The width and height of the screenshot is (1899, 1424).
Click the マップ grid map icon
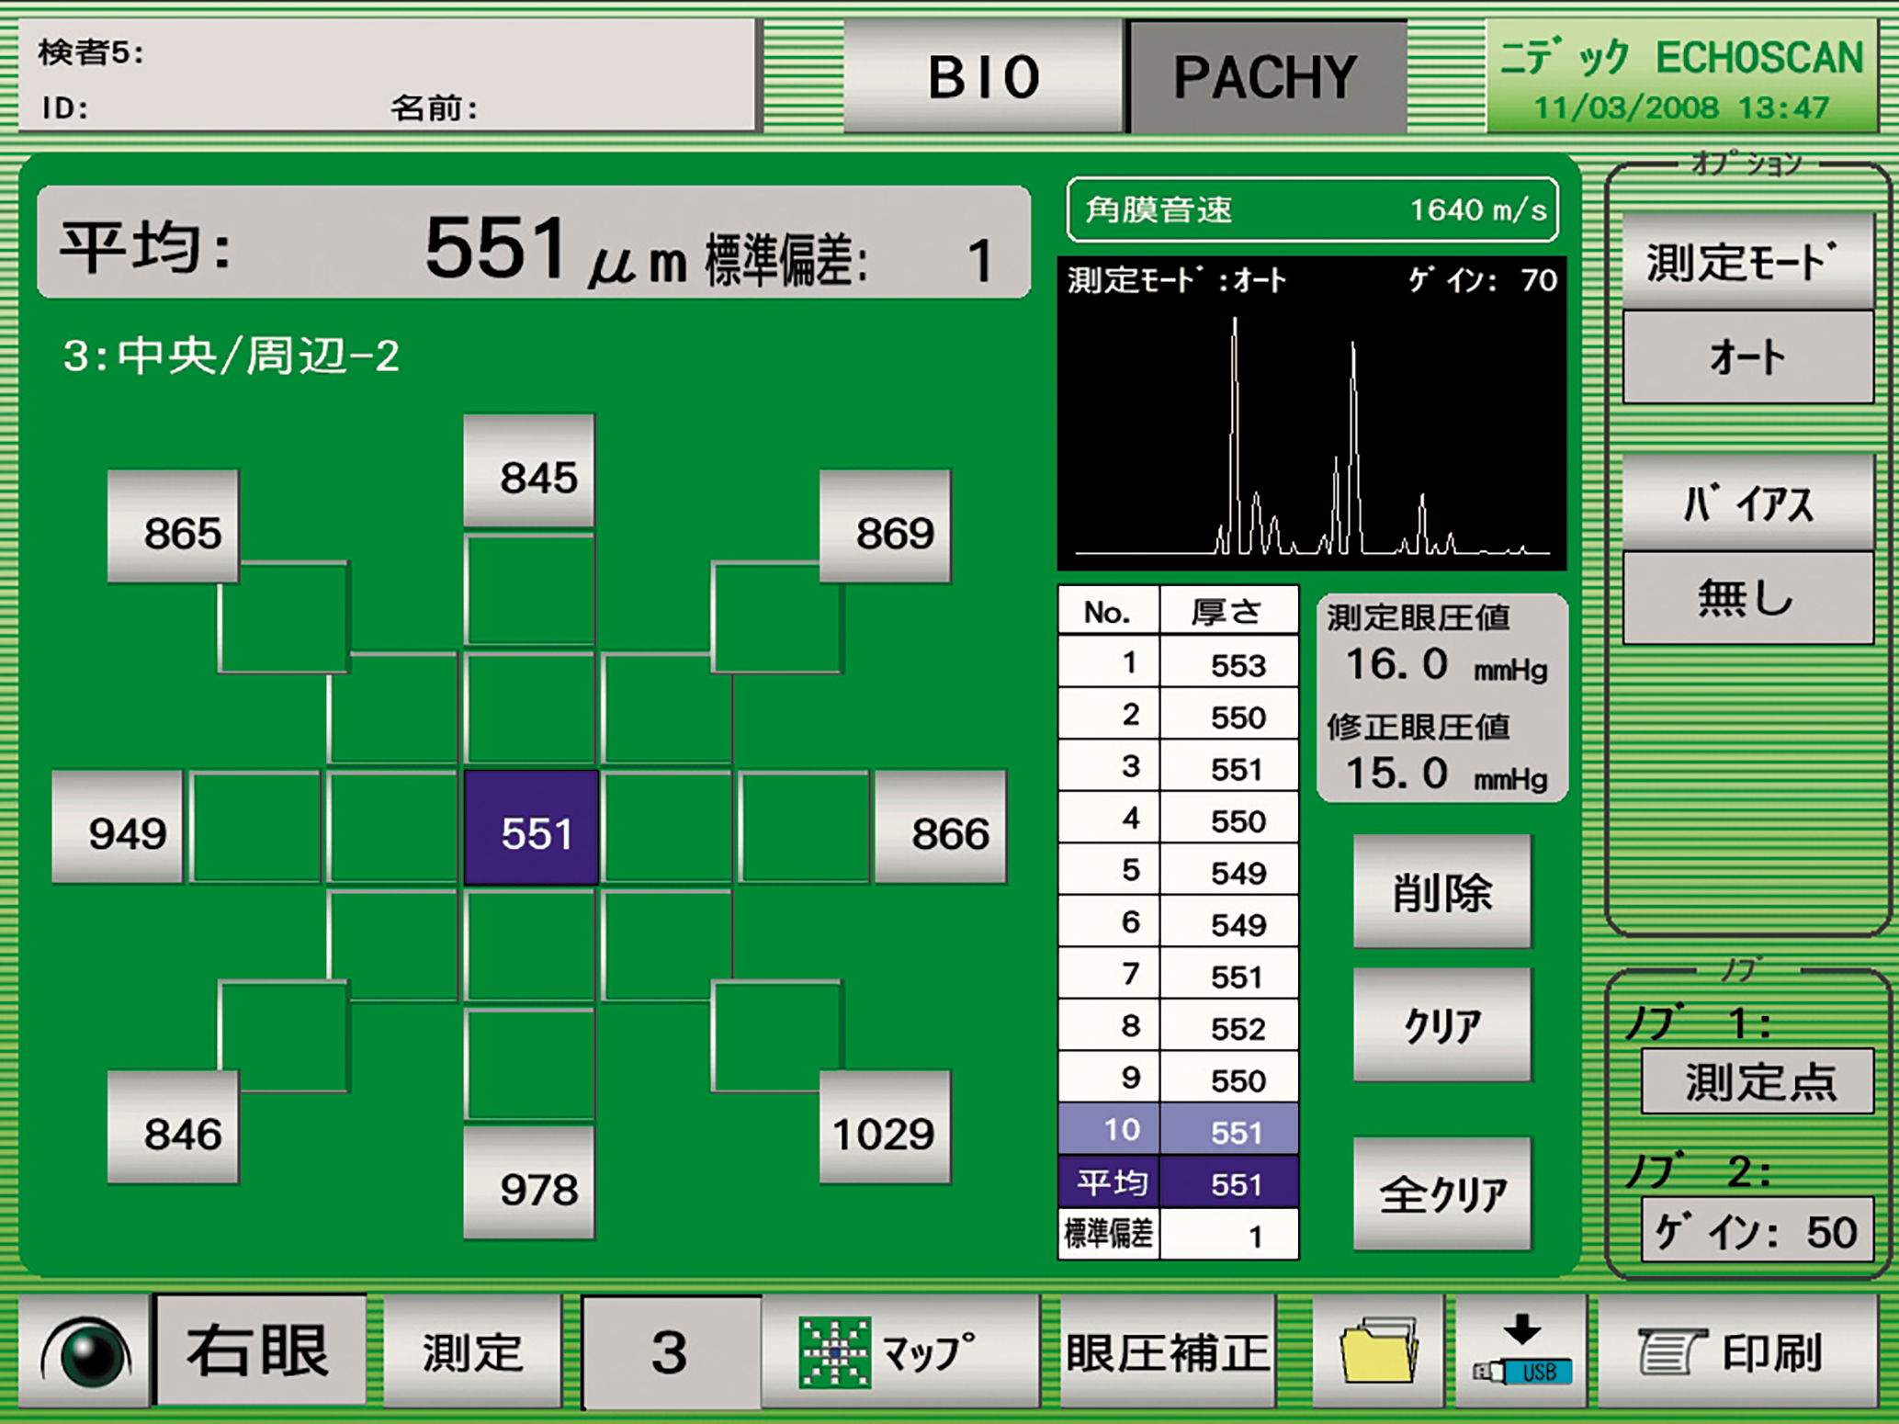899,1351
